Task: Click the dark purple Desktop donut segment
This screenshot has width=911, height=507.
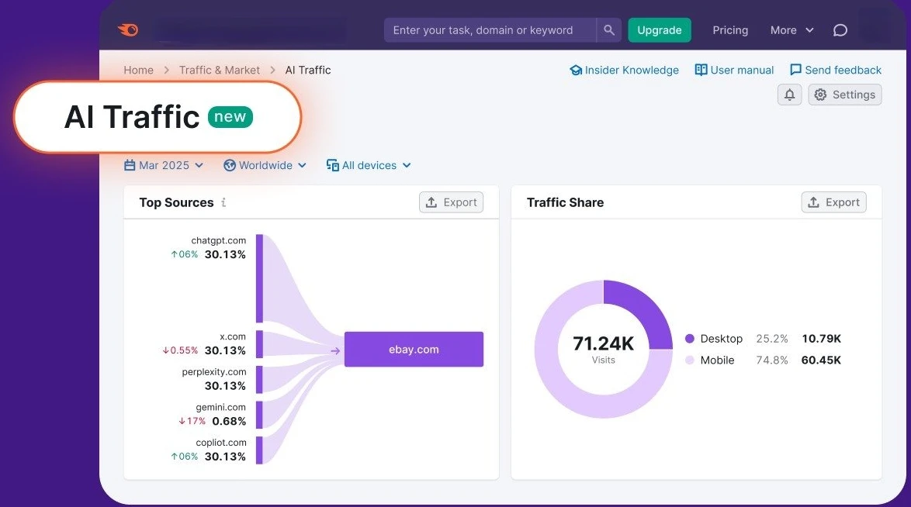Action: (645, 308)
